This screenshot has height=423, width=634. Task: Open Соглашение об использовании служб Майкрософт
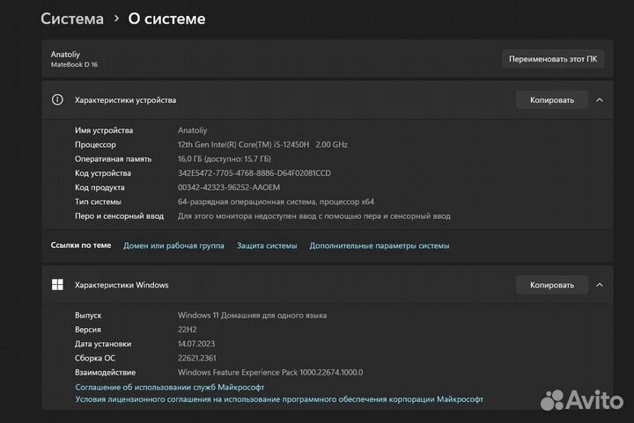point(170,387)
